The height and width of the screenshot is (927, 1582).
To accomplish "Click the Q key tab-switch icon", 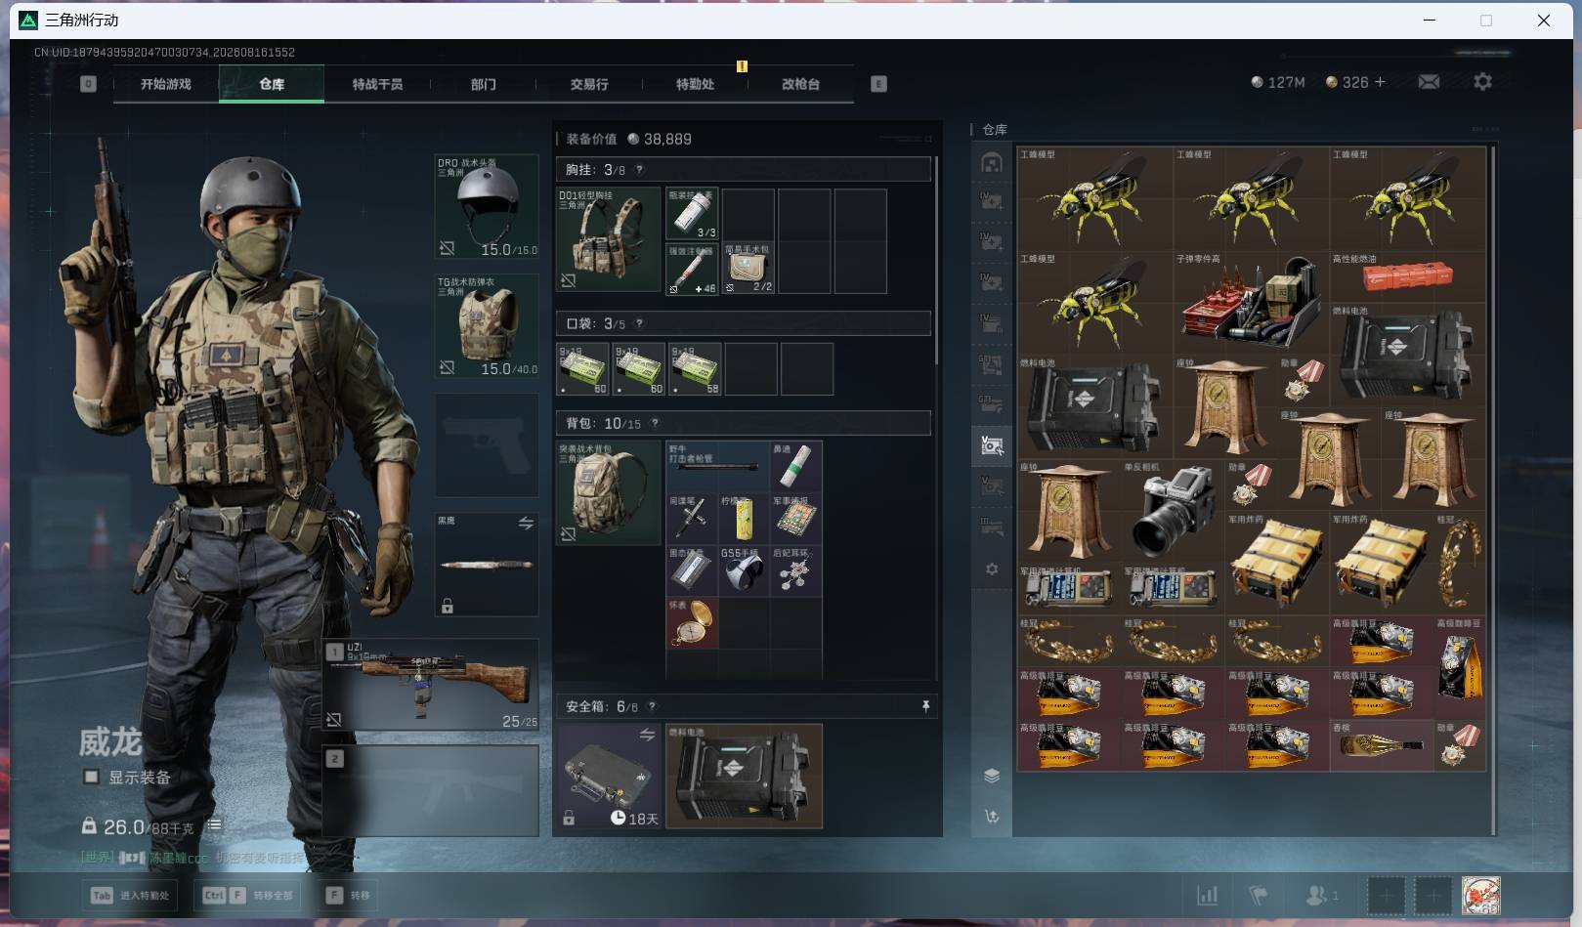I will [88, 84].
